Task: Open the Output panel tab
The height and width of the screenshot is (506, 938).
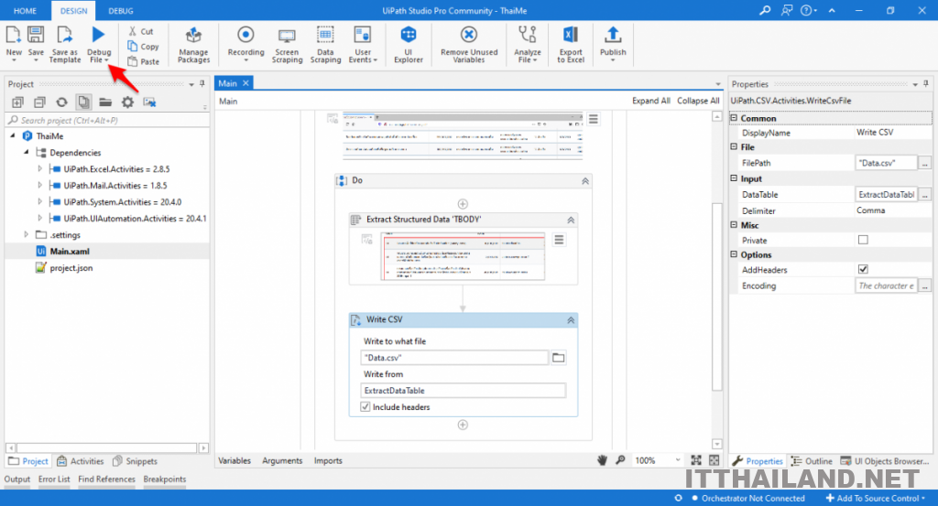Action: tap(16, 479)
